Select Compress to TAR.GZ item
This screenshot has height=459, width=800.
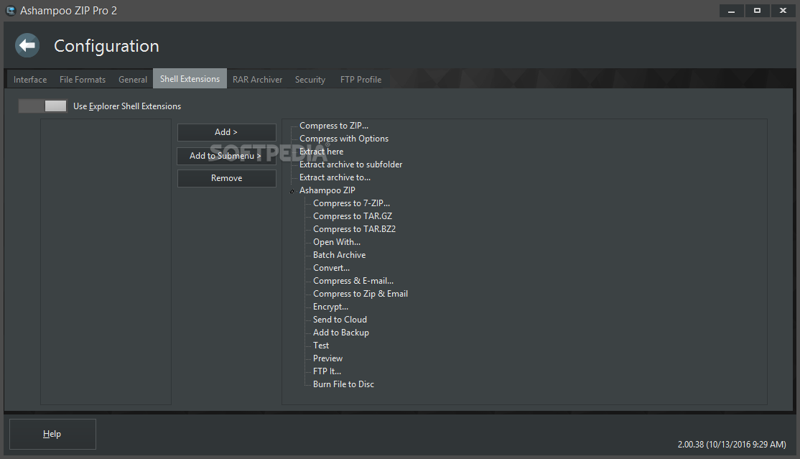pos(353,216)
